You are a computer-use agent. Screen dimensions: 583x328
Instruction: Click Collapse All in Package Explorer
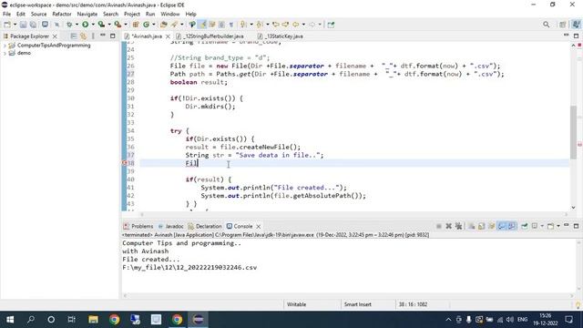(x=74, y=36)
